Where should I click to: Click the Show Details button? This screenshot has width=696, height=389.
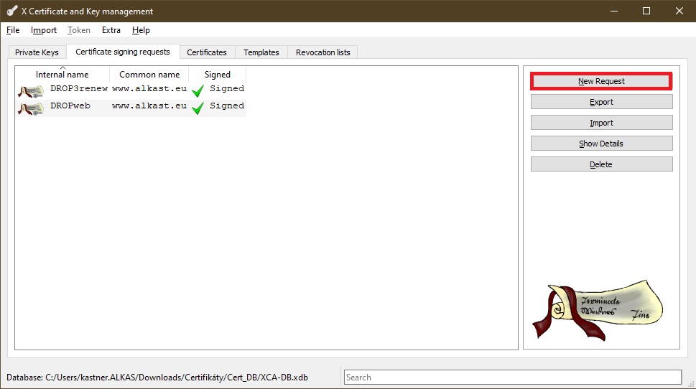(x=601, y=144)
